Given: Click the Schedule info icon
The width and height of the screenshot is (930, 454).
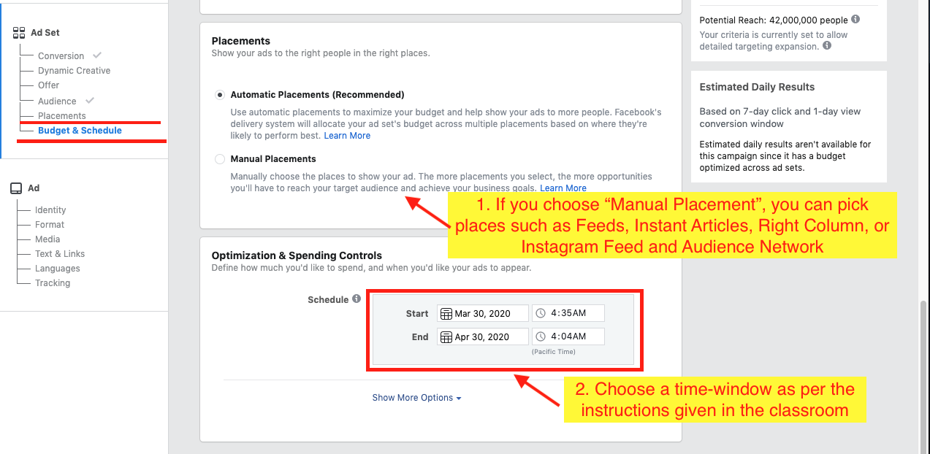Looking at the screenshot, I should click(357, 299).
